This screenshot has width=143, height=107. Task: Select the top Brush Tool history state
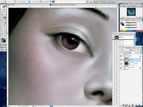coord(124,41)
